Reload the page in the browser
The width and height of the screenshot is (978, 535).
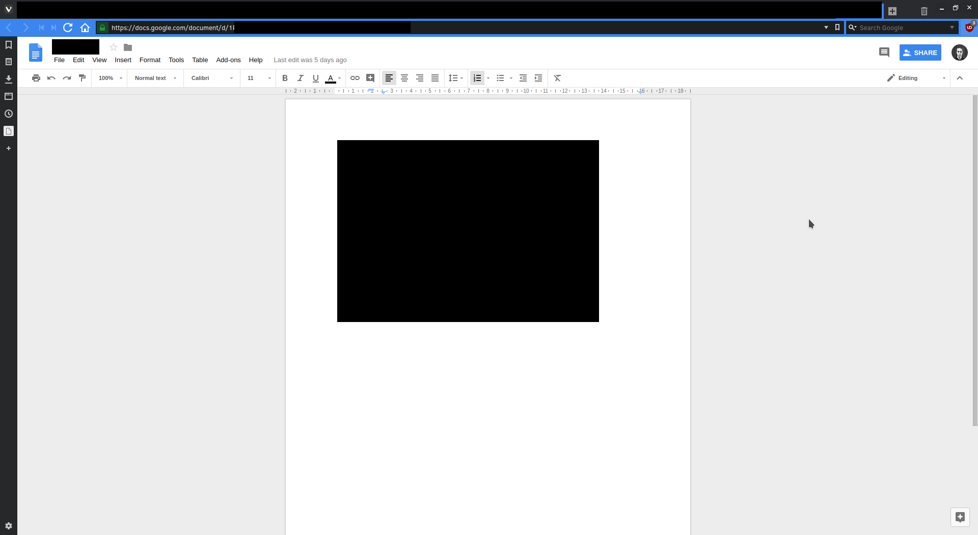tap(68, 28)
